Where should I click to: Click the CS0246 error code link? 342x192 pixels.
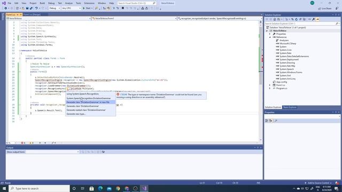123,94
